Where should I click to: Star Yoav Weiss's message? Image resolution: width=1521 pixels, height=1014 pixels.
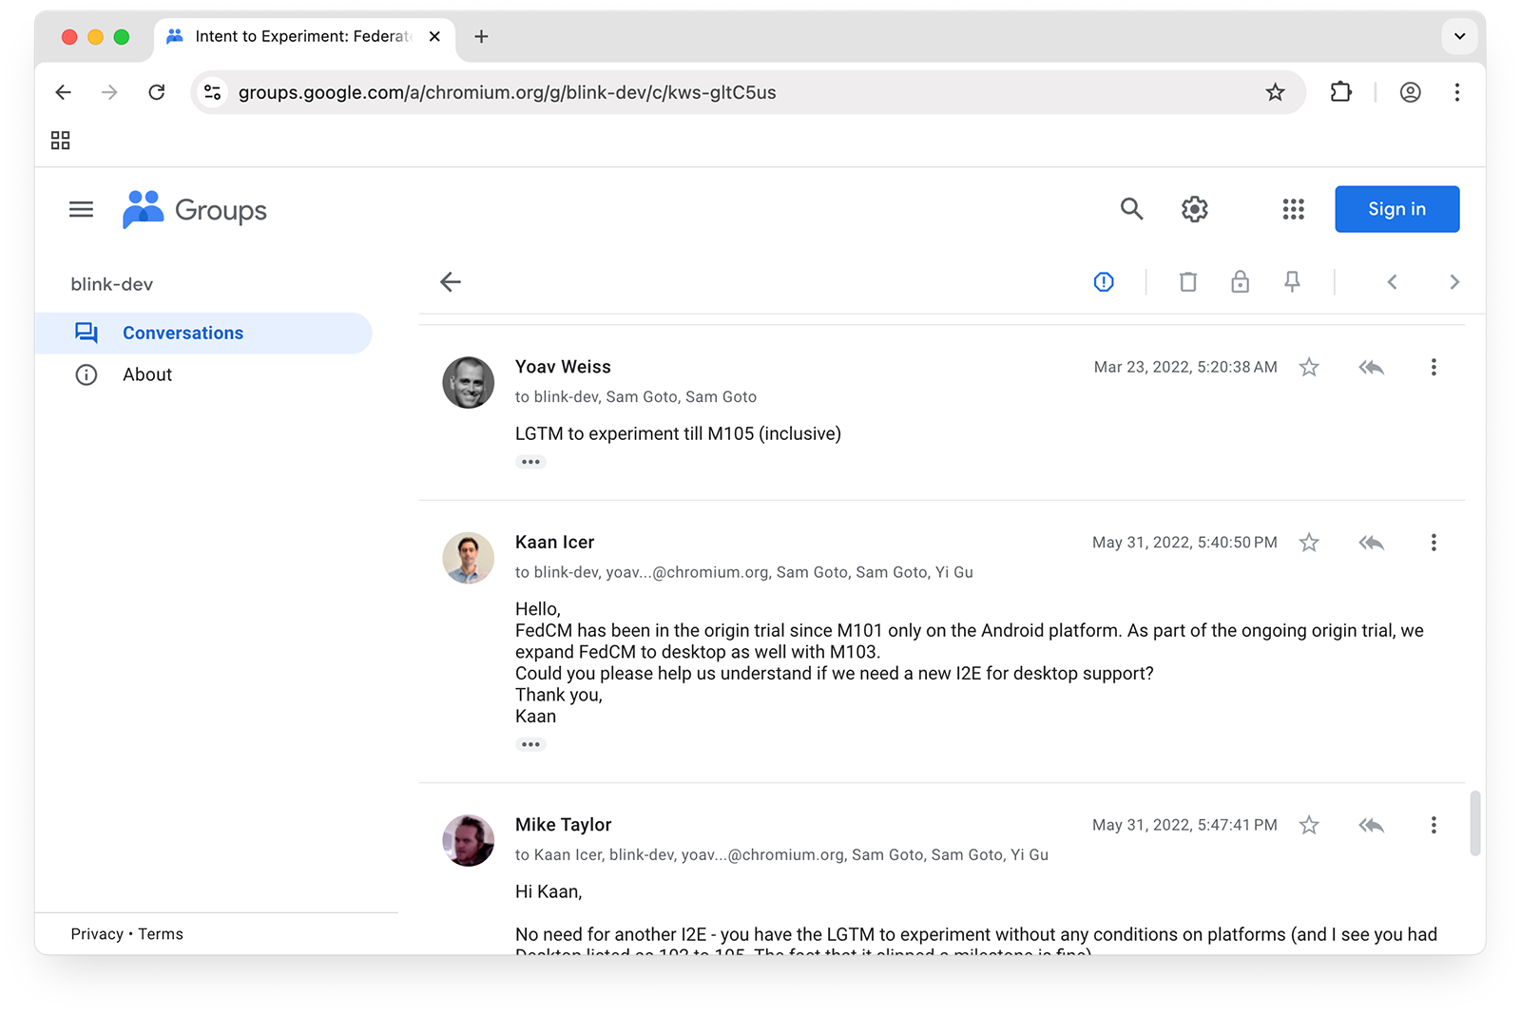1309,368
